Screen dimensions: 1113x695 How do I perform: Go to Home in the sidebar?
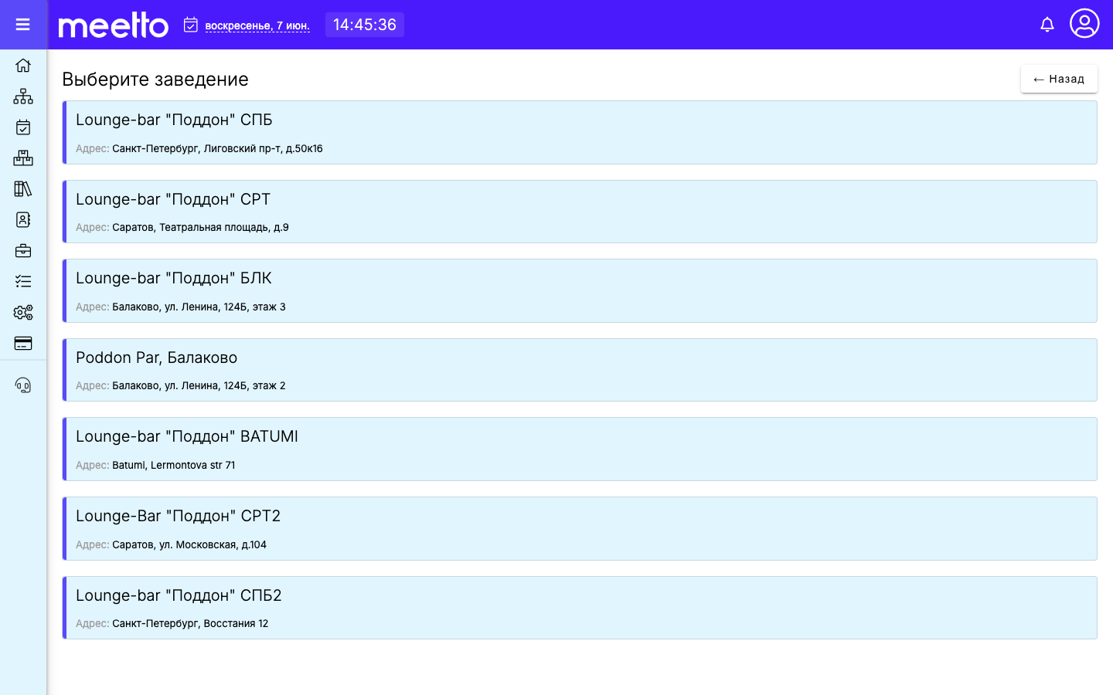(x=23, y=66)
